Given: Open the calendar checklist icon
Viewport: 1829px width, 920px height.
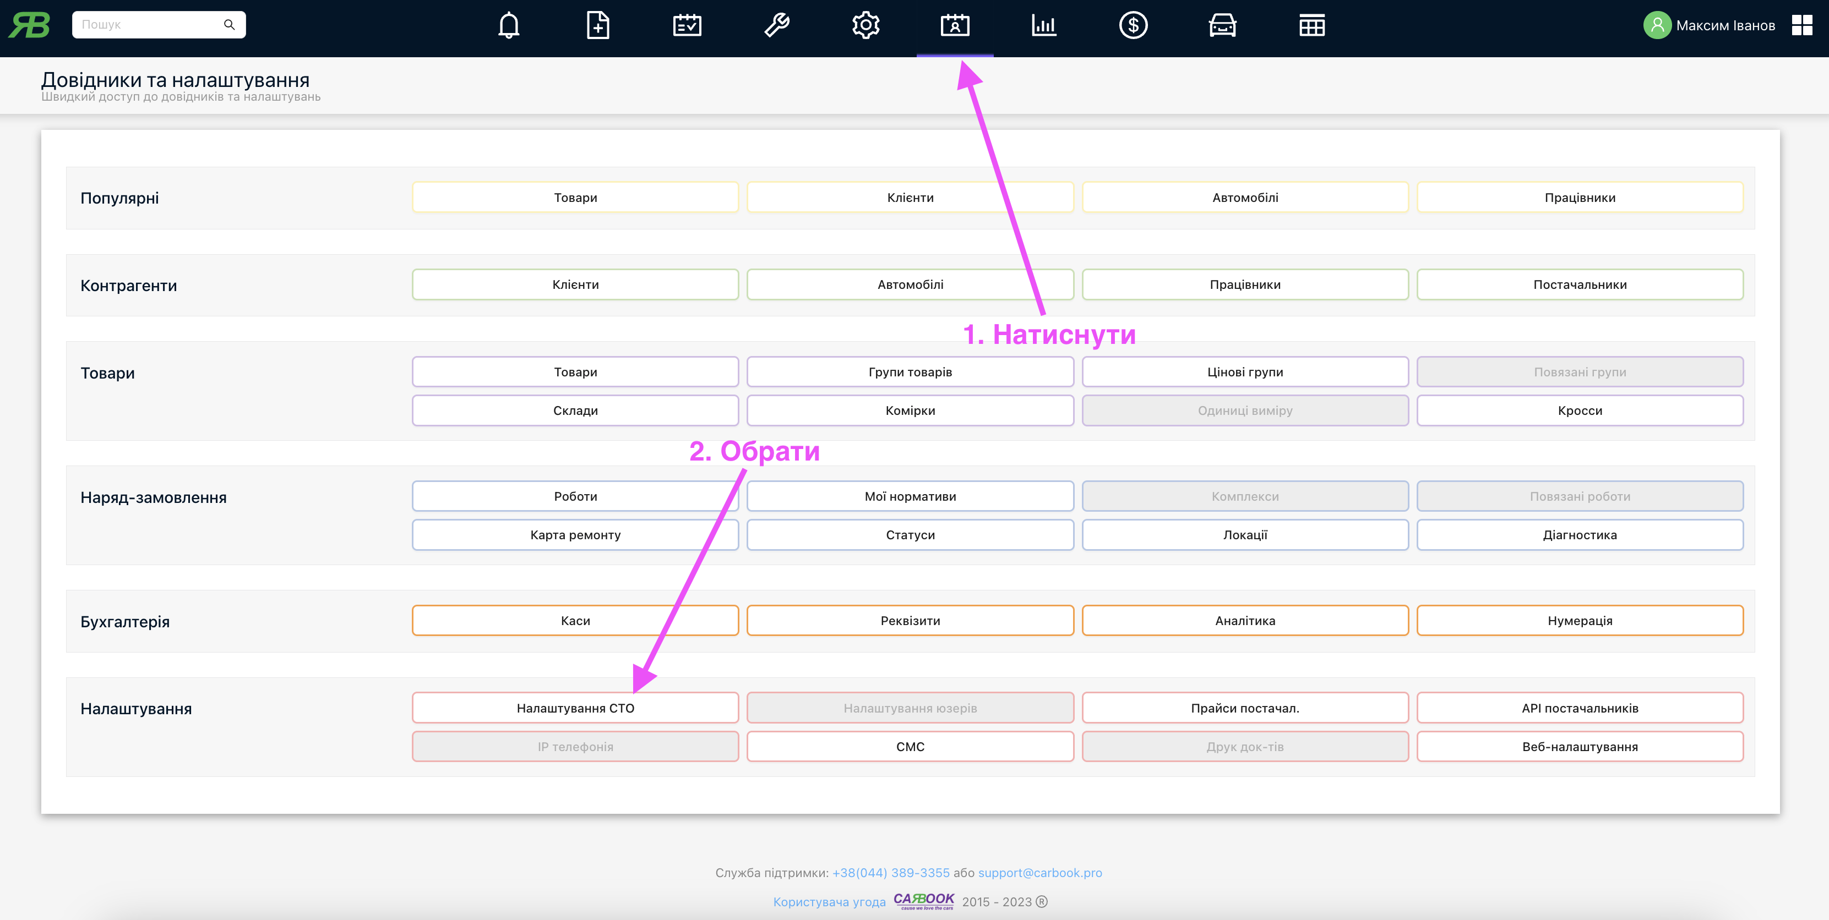Looking at the screenshot, I should click(687, 25).
